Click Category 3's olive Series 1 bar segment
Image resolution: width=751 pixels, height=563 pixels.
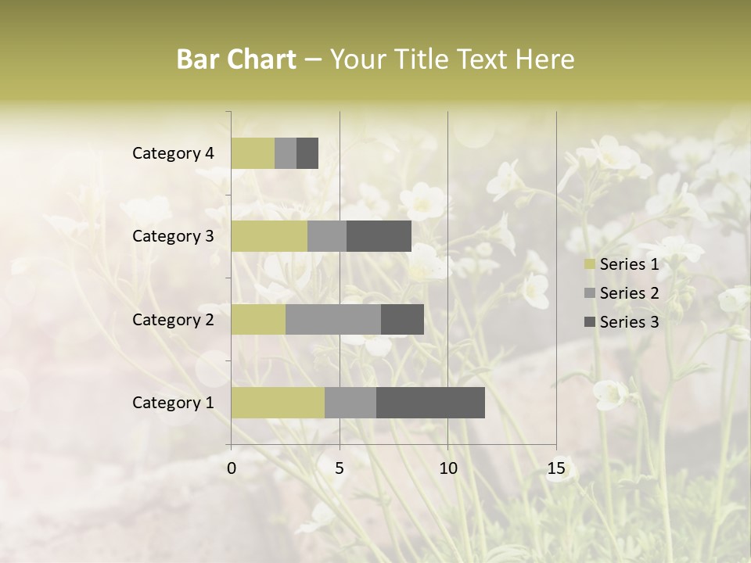click(269, 236)
